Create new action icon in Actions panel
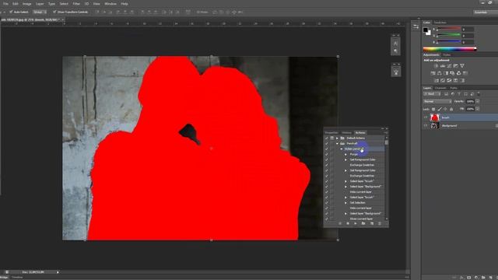498x280 pixels. point(372,223)
